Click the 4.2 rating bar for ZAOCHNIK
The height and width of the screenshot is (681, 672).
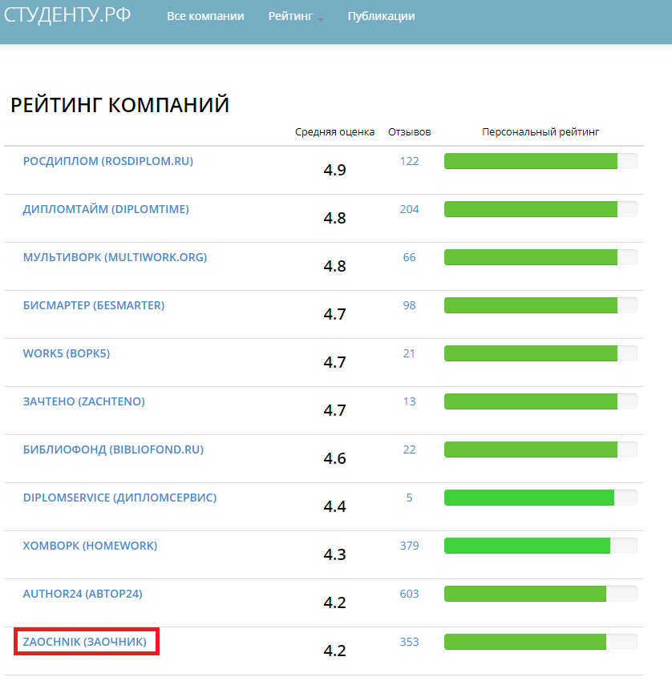coord(540,642)
